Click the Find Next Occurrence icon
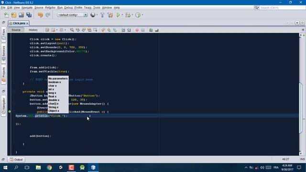306x172 pixels. click(x=84, y=30)
